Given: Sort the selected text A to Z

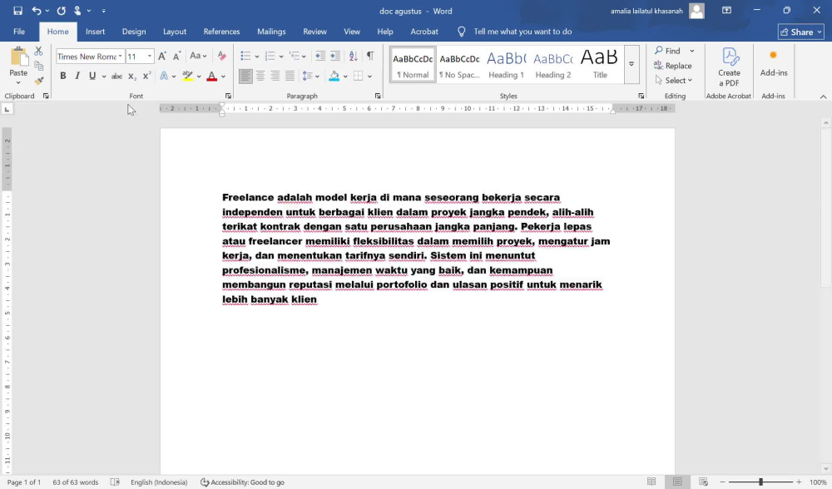Looking at the screenshot, I should pos(354,56).
